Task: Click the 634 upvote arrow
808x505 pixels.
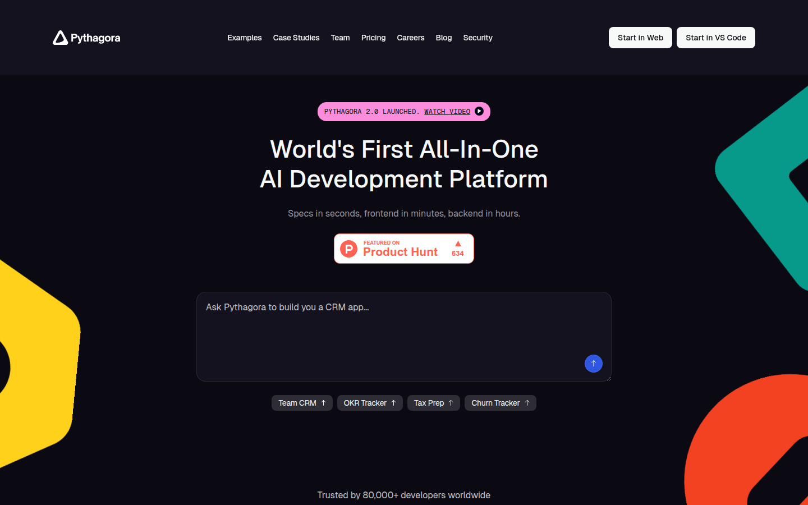Action: [458, 244]
